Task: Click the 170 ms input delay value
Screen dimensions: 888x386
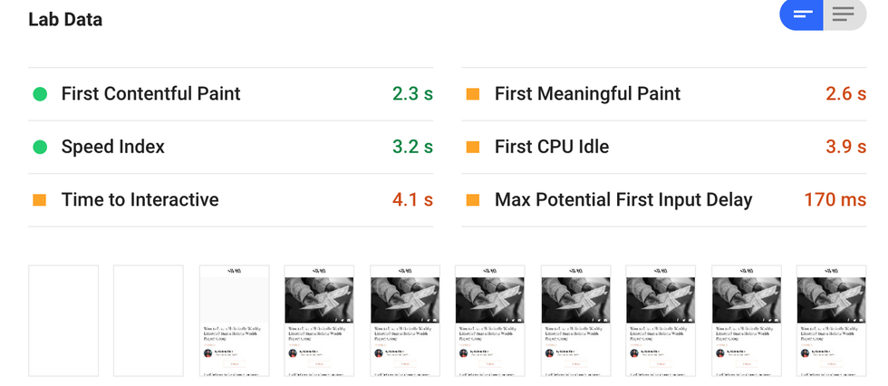Action: pyautogui.click(x=835, y=200)
